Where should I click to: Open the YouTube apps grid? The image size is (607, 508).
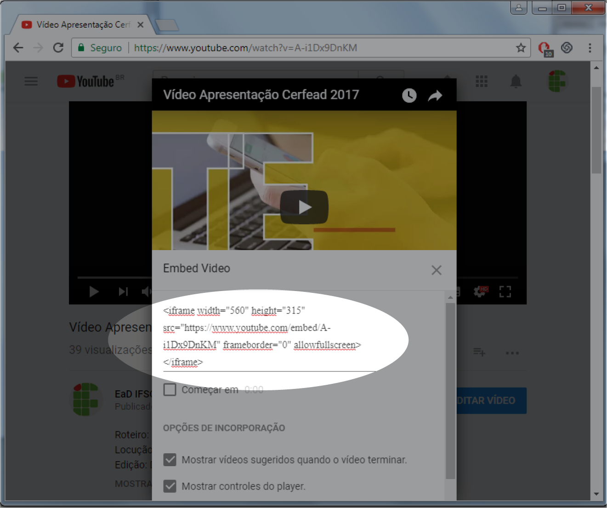pos(481,81)
